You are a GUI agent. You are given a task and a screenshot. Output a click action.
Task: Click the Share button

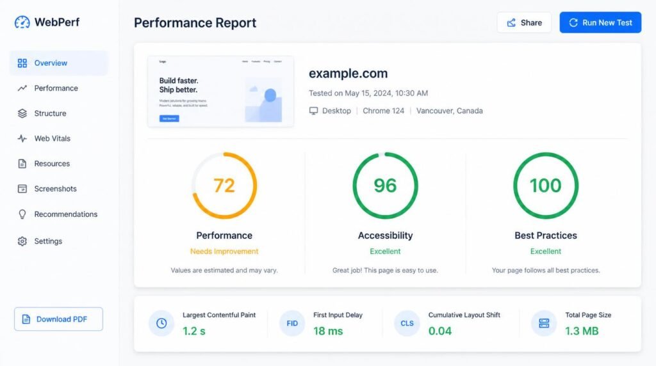pyautogui.click(x=524, y=22)
